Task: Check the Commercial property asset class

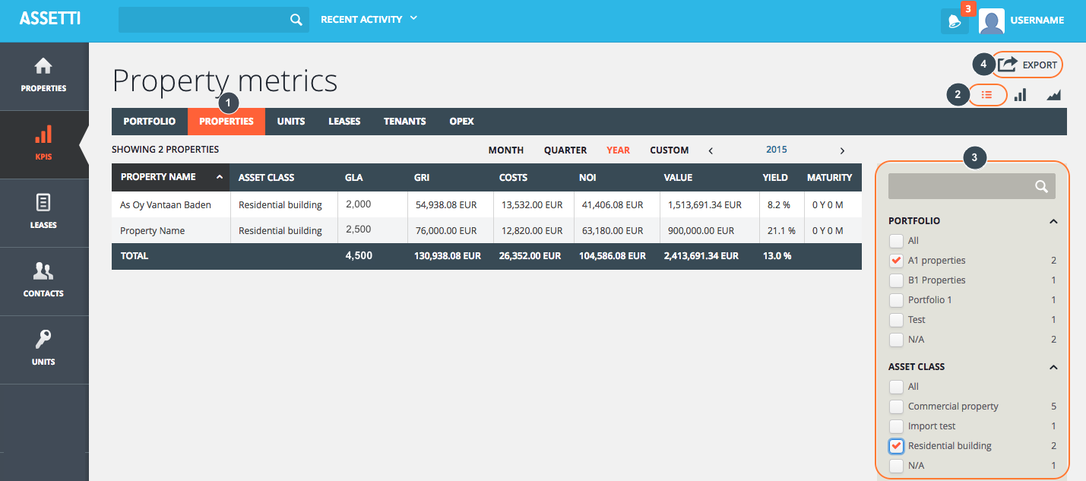Action: coord(896,407)
